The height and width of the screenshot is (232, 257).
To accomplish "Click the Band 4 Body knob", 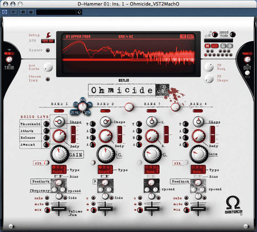I will click(x=199, y=136).
